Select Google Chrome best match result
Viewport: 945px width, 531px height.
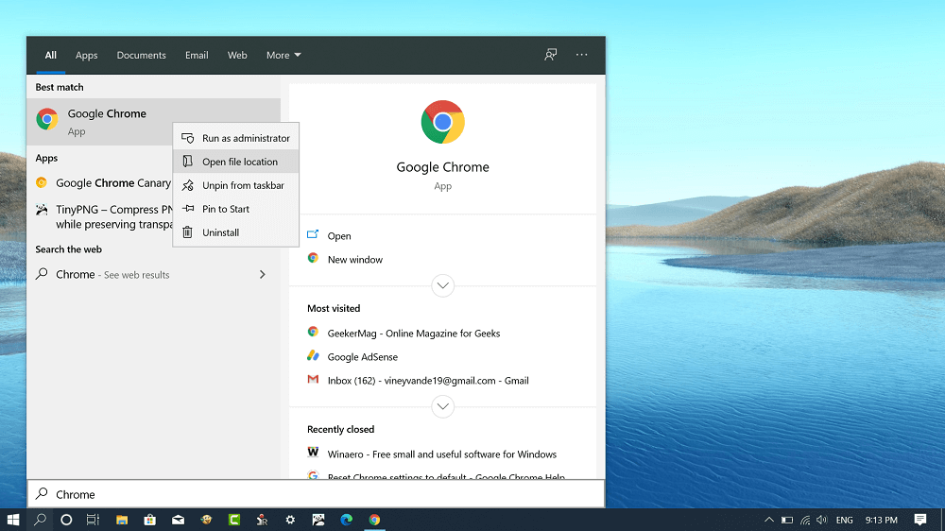click(x=153, y=122)
